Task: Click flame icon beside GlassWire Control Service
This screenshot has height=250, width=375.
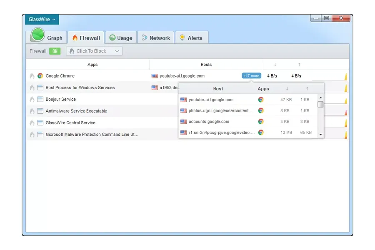Action: [x=32, y=123]
